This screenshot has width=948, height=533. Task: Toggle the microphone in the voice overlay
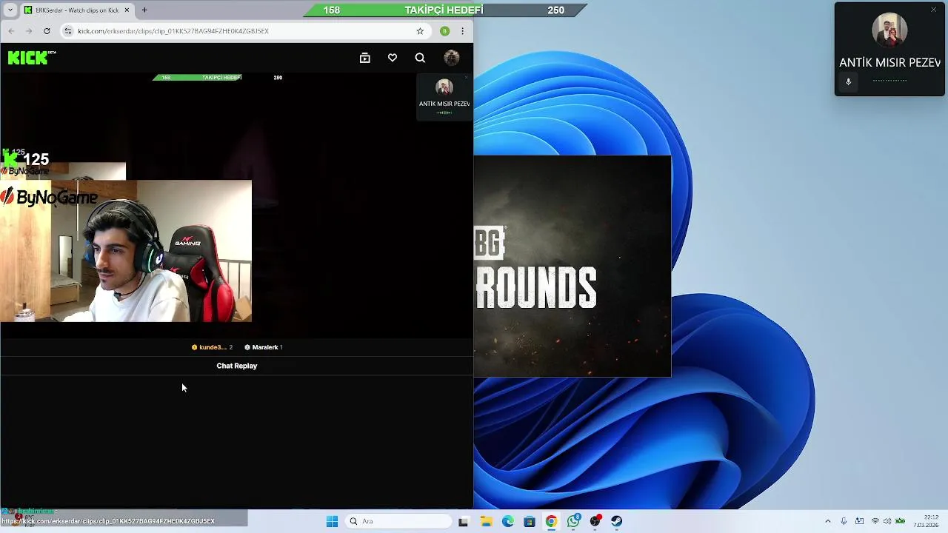849,81
